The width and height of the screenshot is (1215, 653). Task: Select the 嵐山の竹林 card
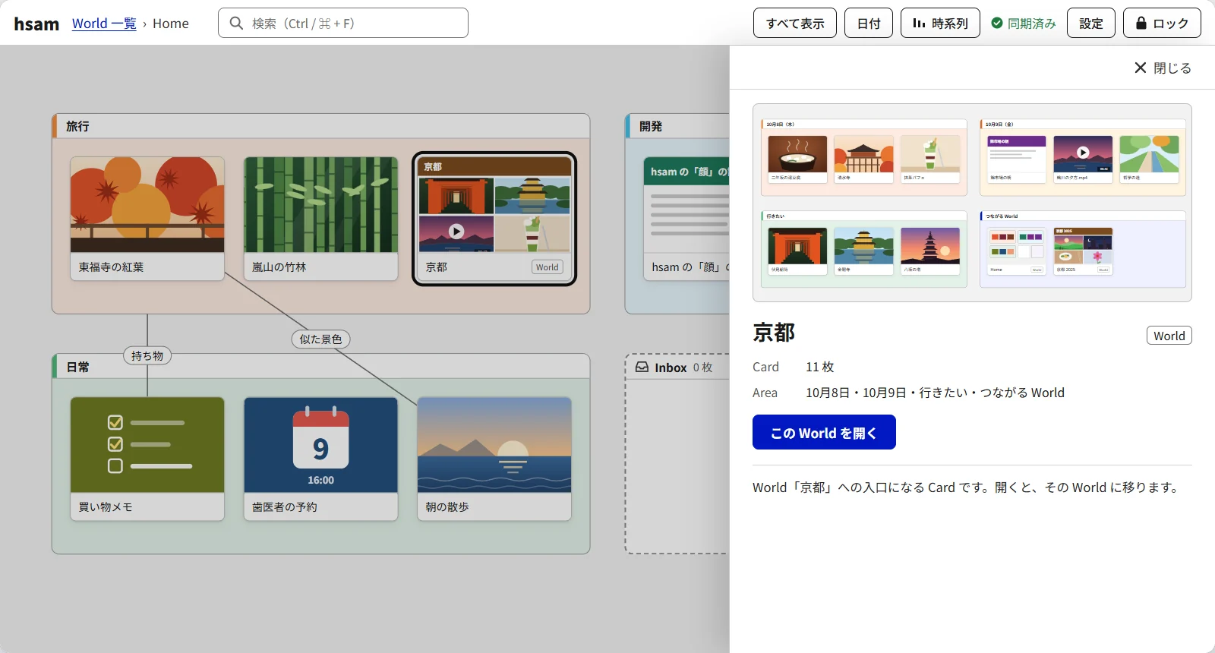click(x=320, y=219)
